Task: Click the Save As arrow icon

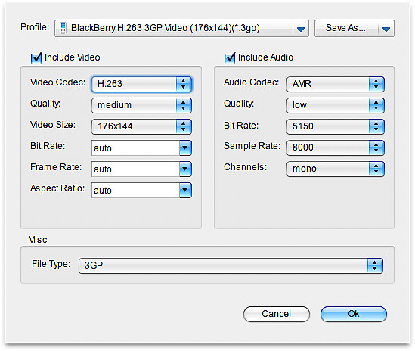Action: tap(386, 29)
